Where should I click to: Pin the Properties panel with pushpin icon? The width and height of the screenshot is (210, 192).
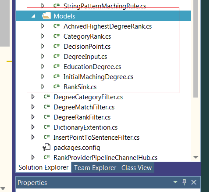184,182
